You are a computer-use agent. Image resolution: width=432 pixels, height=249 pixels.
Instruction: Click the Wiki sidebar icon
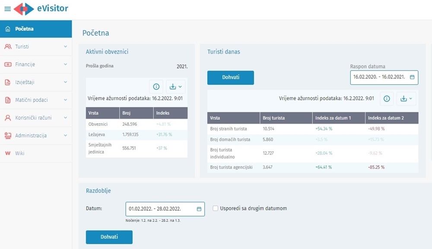[x=8, y=153]
